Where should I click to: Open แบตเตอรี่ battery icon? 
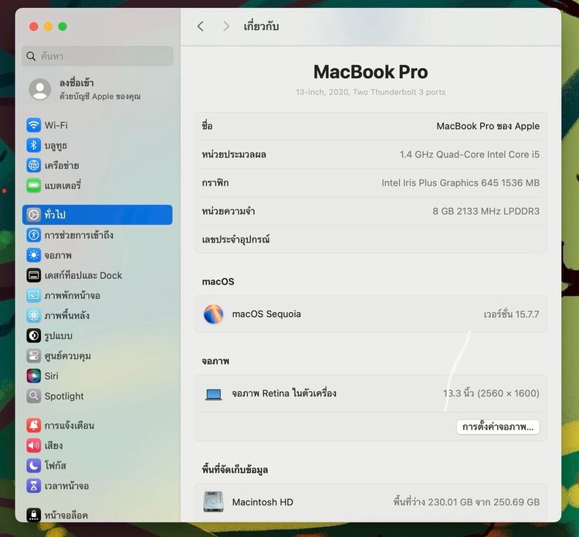tap(34, 185)
